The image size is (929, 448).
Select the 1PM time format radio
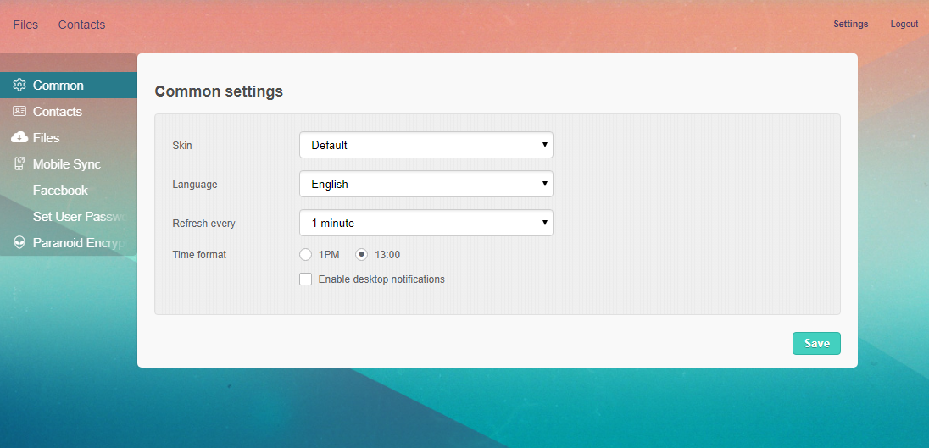point(306,254)
